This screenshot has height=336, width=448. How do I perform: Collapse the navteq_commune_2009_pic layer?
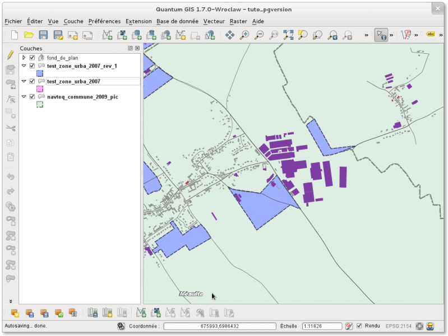[24, 97]
